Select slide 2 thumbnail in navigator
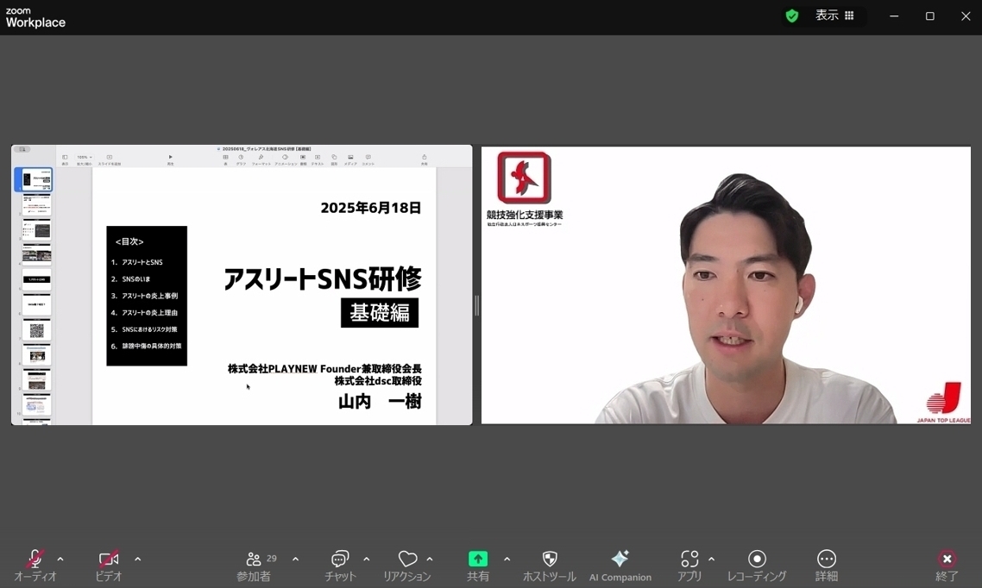 36,204
